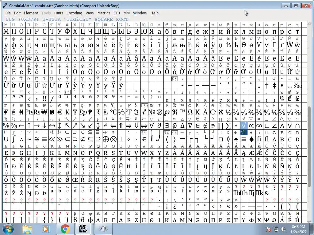Select the rupee ₹ glyph cell
This screenshot has height=235, width=314.
(98, 112)
